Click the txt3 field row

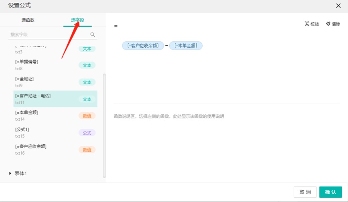55,50
